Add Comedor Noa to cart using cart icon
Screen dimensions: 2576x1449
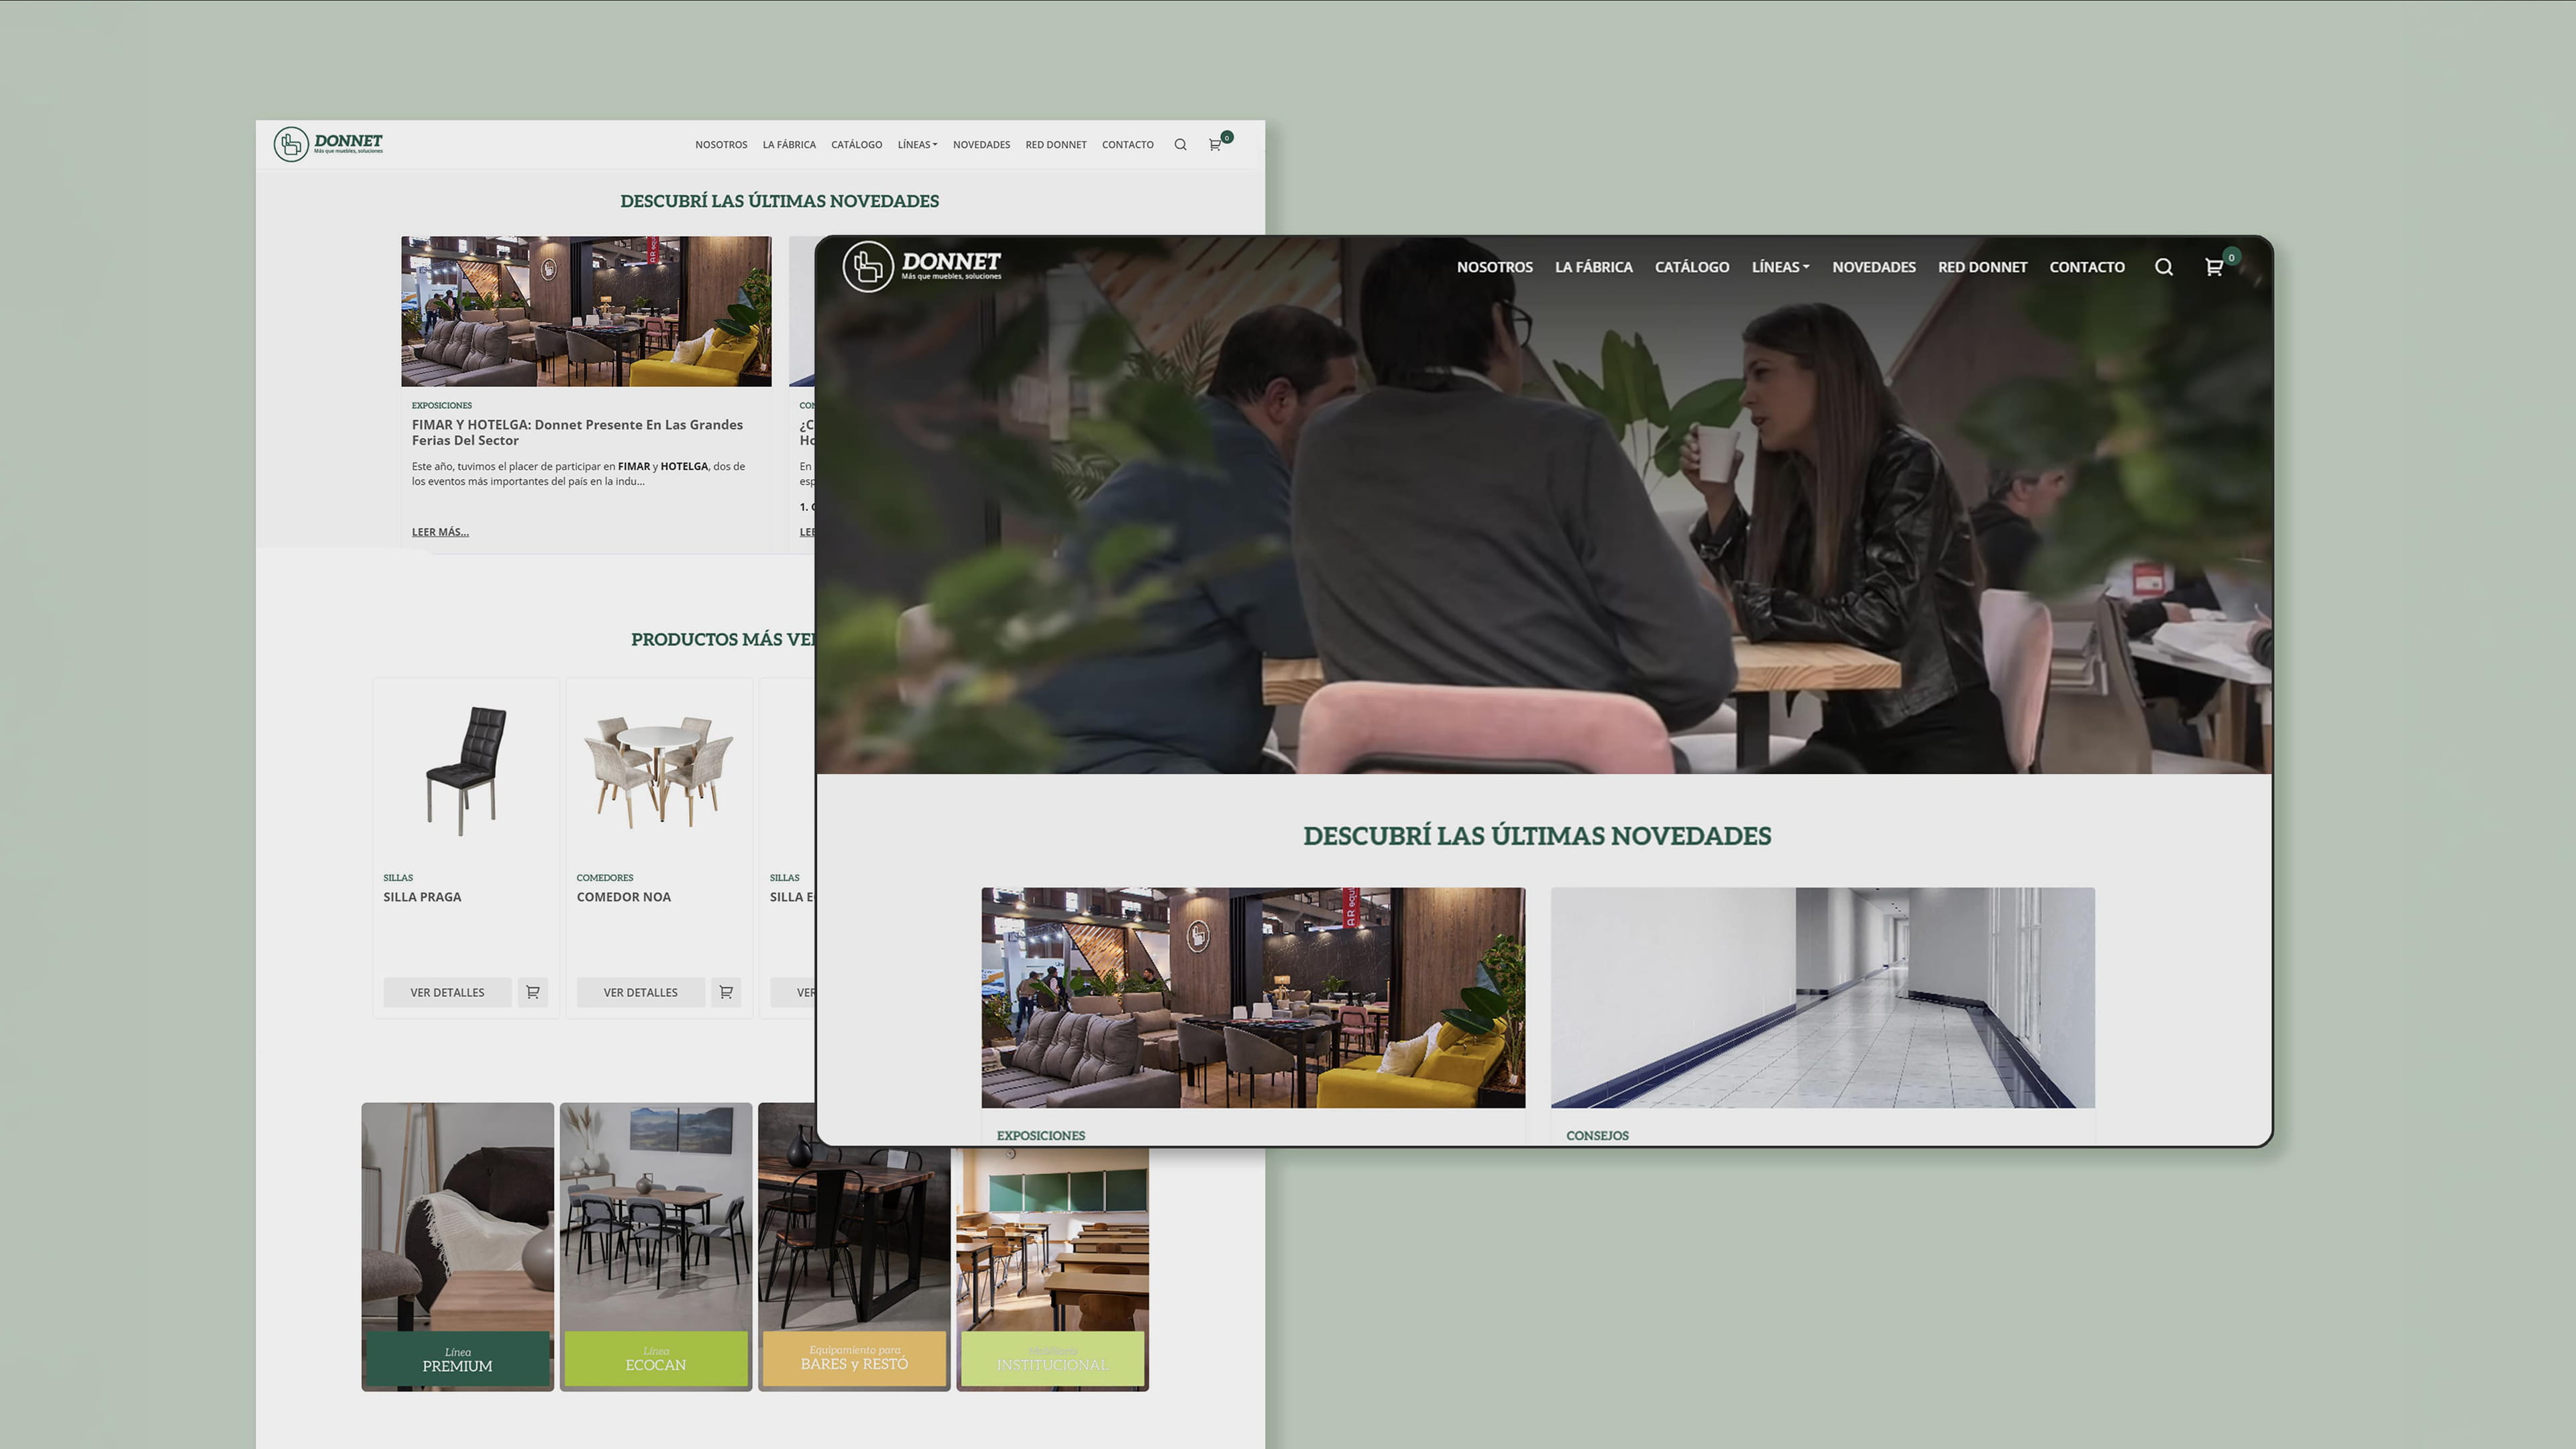coord(726,992)
